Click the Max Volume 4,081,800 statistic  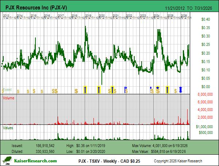point(160,146)
